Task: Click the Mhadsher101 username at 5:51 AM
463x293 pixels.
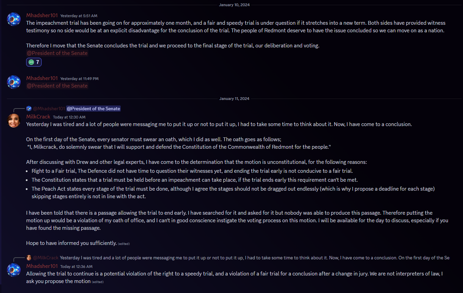Action: coord(42,15)
